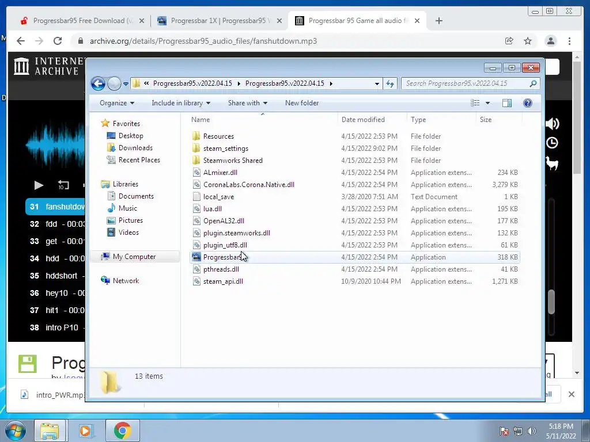Select the Resources folder
The height and width of the screenshot is (442, 590).
(218, 136)
